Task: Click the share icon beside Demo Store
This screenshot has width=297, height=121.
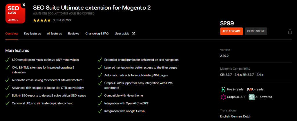Action: pyautogui.click(x=290, y=31)
